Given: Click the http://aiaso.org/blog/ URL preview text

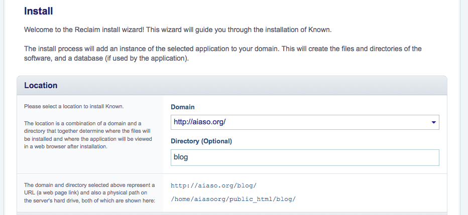Looking at the screenshot, I should (214, 185).
